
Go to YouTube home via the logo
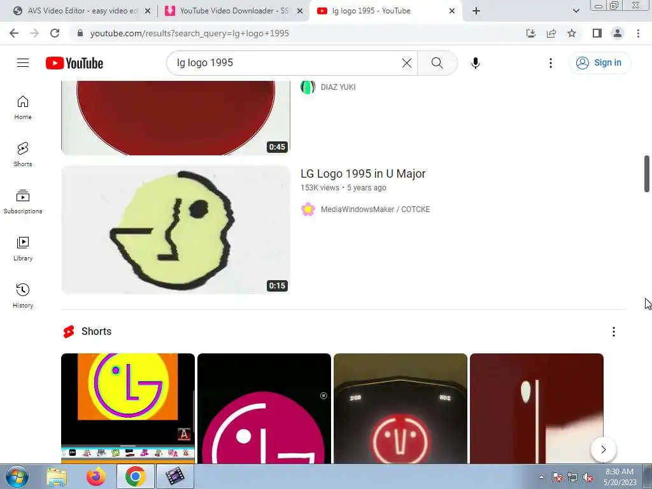pyautogui.click(x=74, y=63)
